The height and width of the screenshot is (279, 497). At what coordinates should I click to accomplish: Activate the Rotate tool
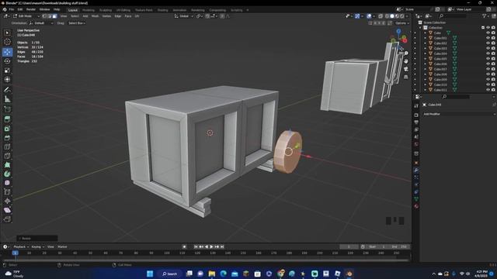click(7, 61)
